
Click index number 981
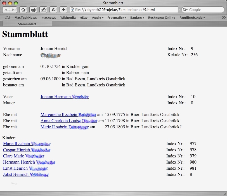193,168
